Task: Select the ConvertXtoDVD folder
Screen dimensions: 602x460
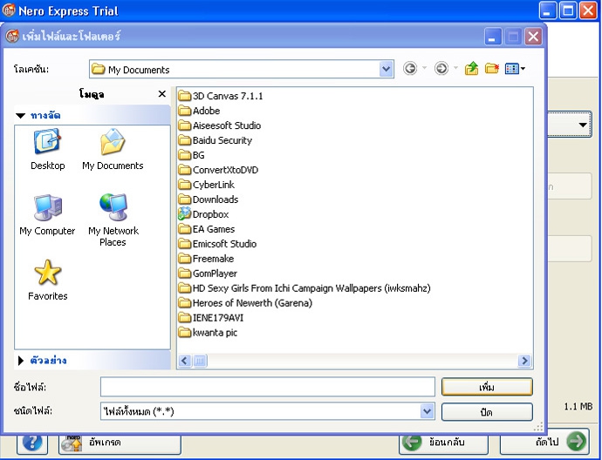Action: coord(218,170)
